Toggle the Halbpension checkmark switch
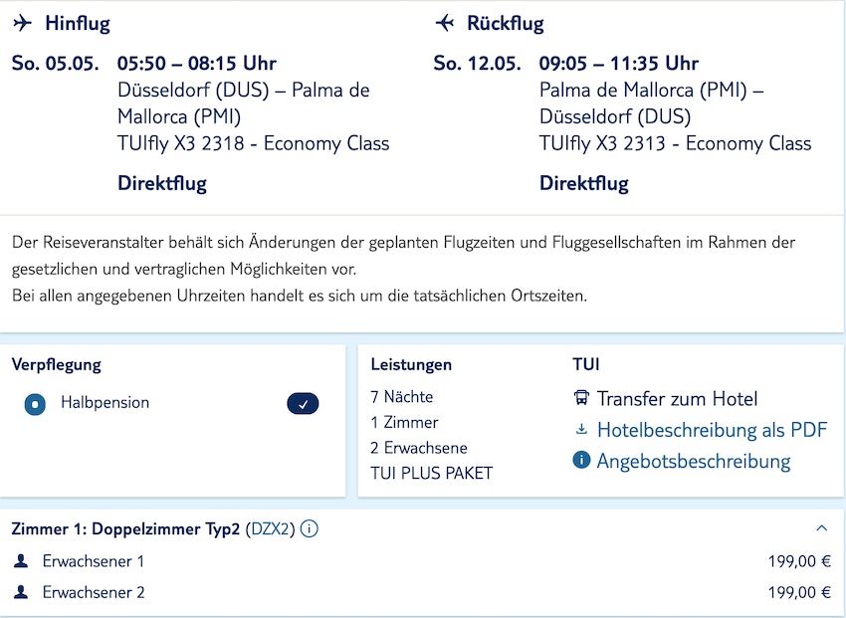 coord(303,404)
